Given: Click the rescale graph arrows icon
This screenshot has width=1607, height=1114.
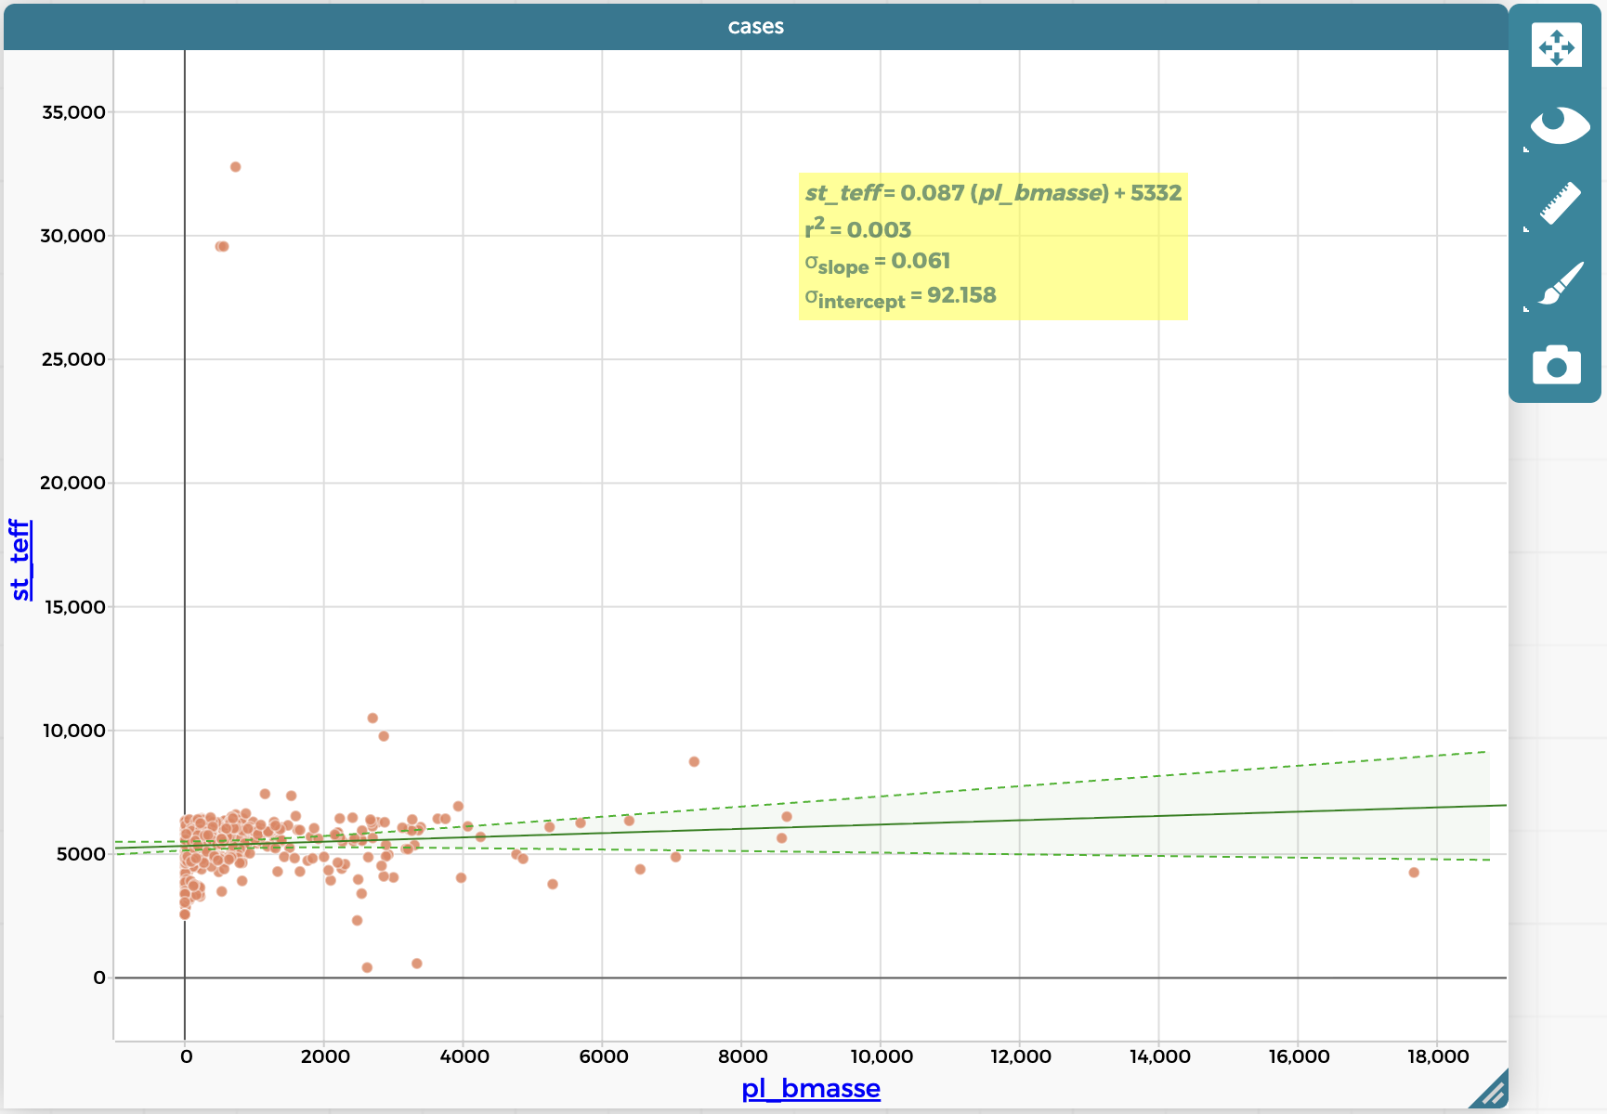Looking at the screenshot, I should point(1556,45).
